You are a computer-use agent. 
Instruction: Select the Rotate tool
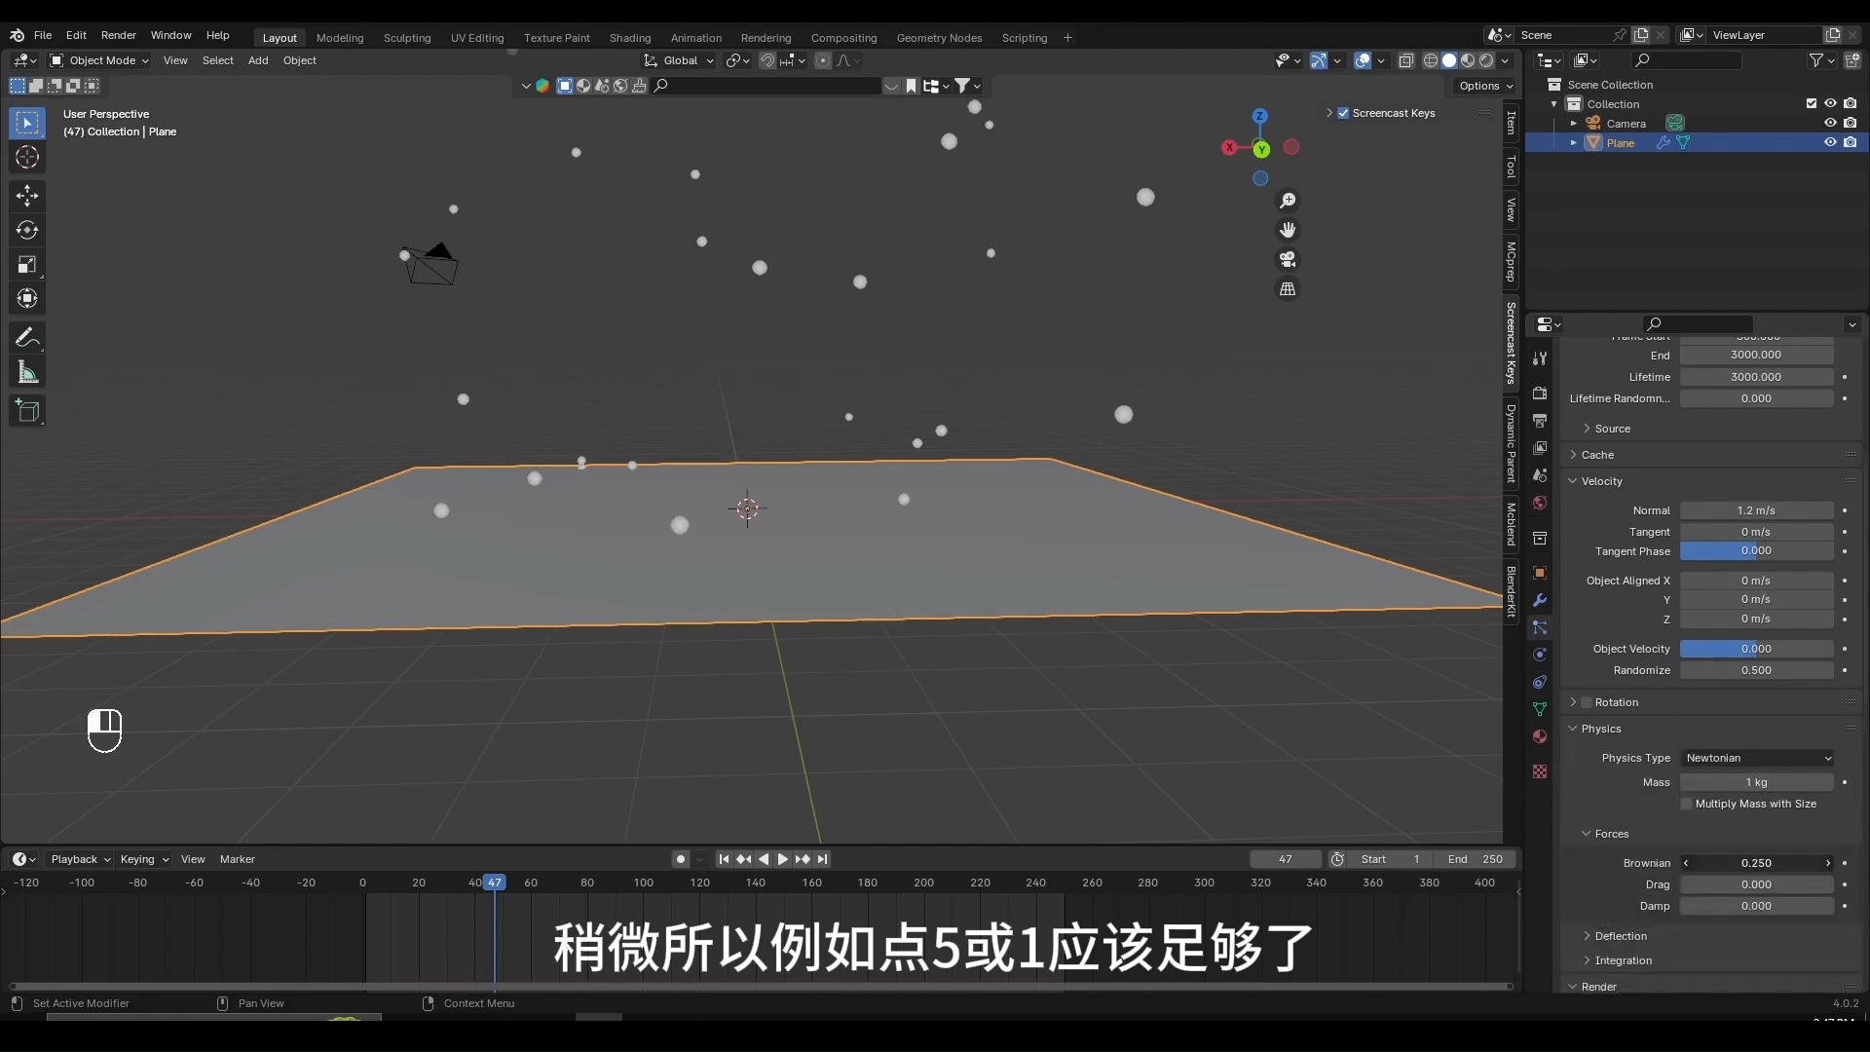pos(26,231)
